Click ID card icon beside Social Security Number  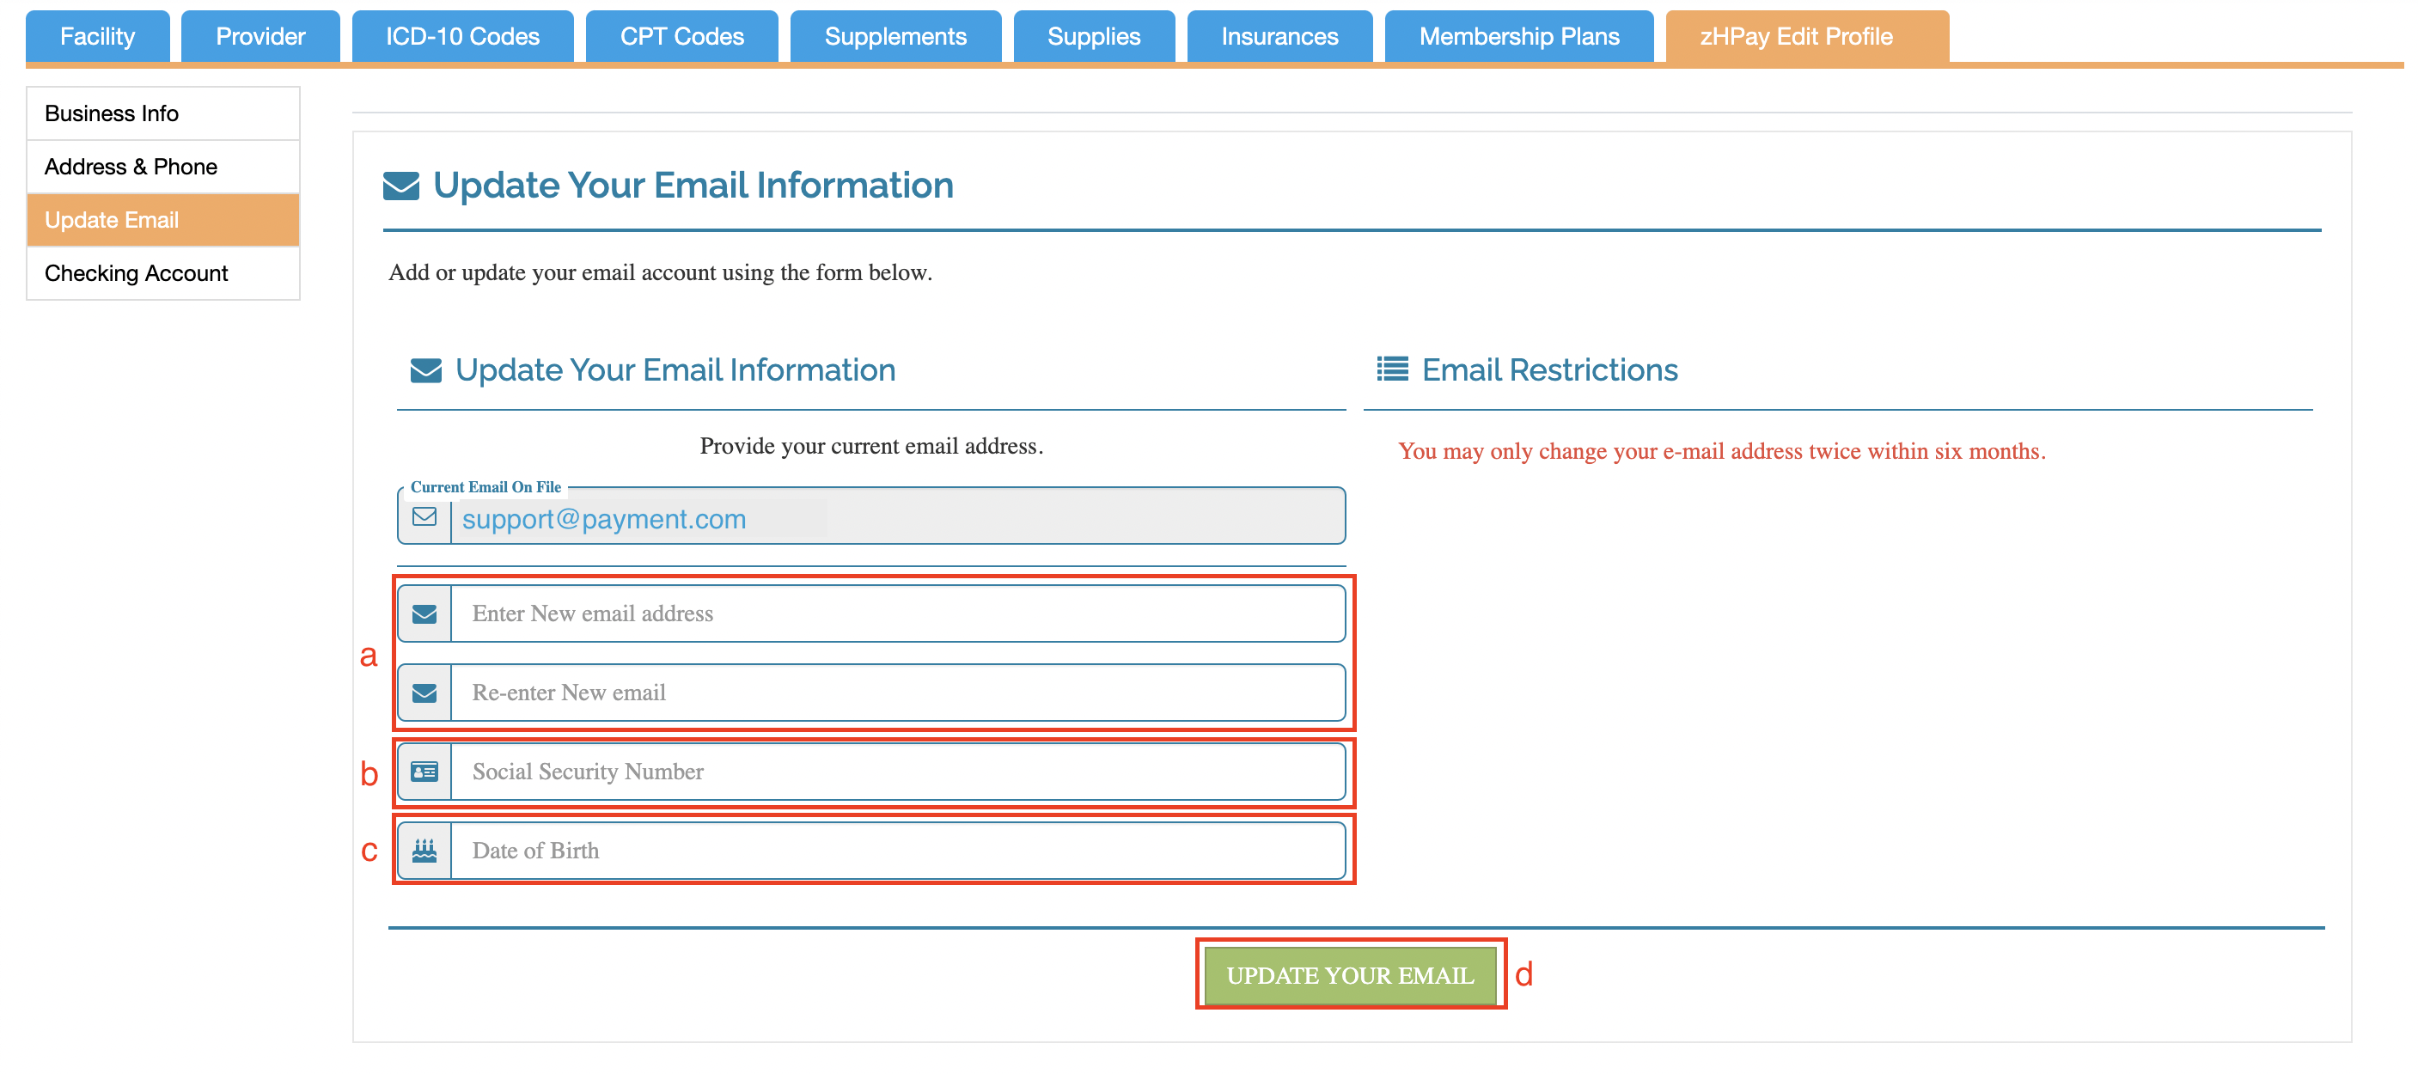[424, 772]
